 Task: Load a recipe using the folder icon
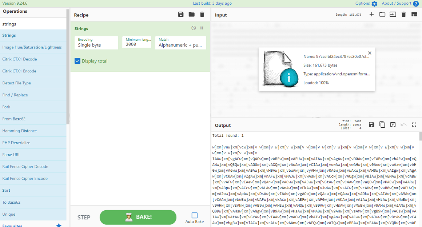pos(192,15)
